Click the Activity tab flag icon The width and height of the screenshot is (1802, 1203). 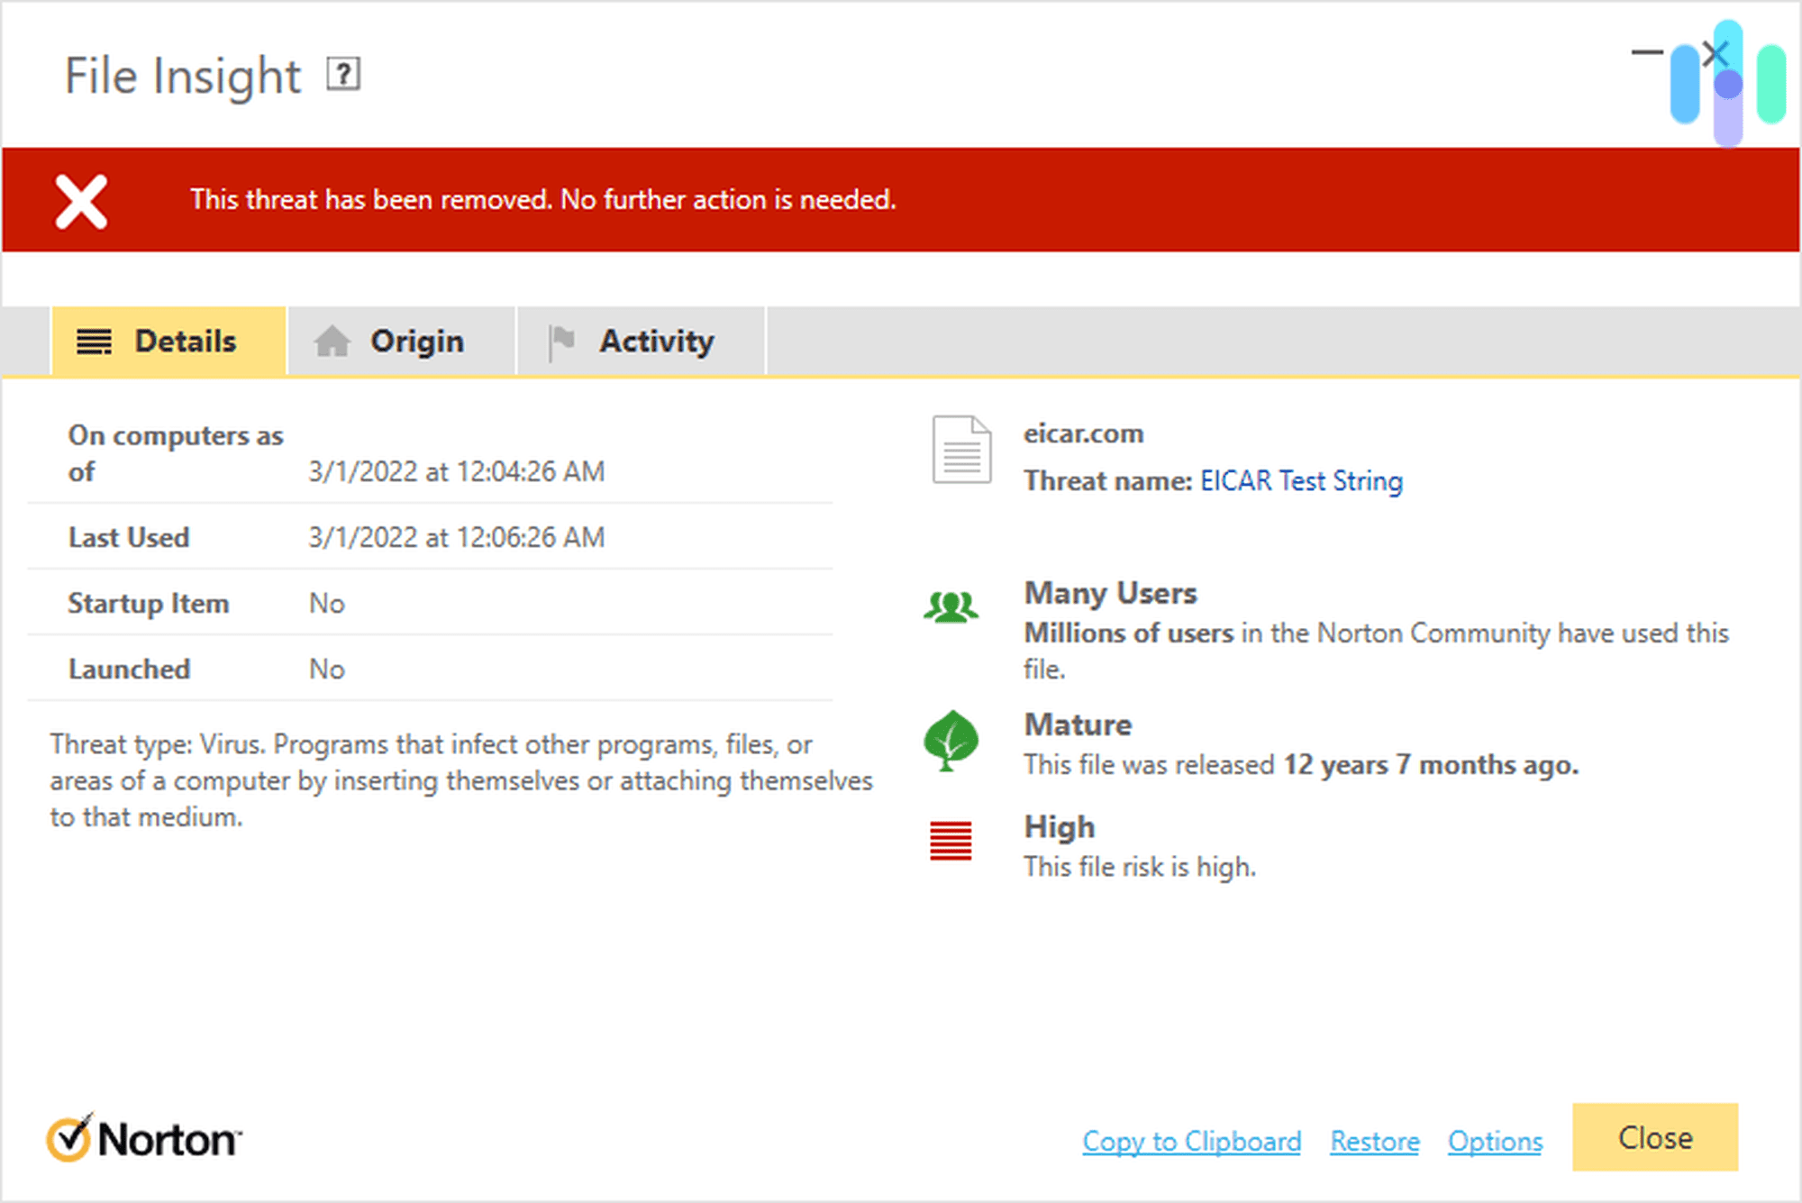click(x=560, y=341)
